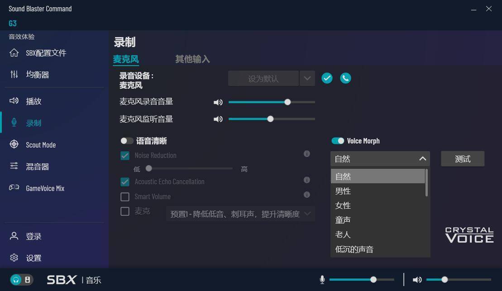Collapse the Voice Morph 自然 combo box
This screenshot has height=291, width=502.
pos(380,159)
